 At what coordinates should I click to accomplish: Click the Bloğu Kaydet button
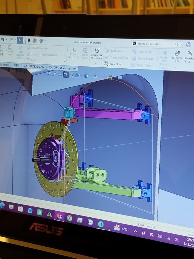point(143,58)
